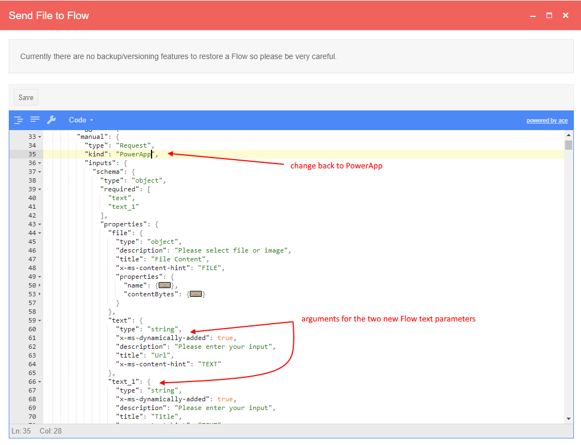This screenshot has width=581, height=445.
Task: Expand the collapsed "contentBytes" object placeholder
Action: (196, 294)
